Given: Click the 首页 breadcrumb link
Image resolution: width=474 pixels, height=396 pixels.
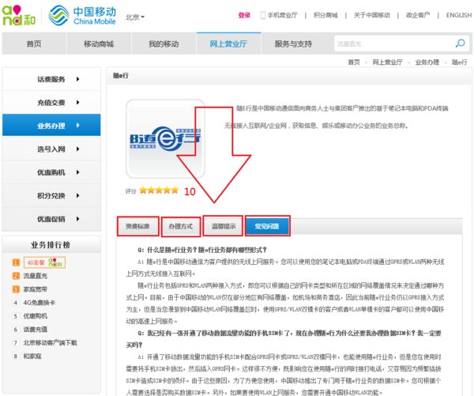Looking at the screenshot, I should (x=354, y=62).
